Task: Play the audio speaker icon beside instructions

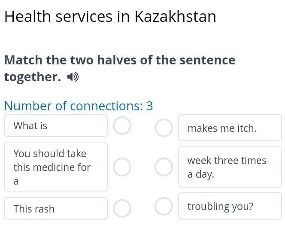Action: click(x=73, y=77)
